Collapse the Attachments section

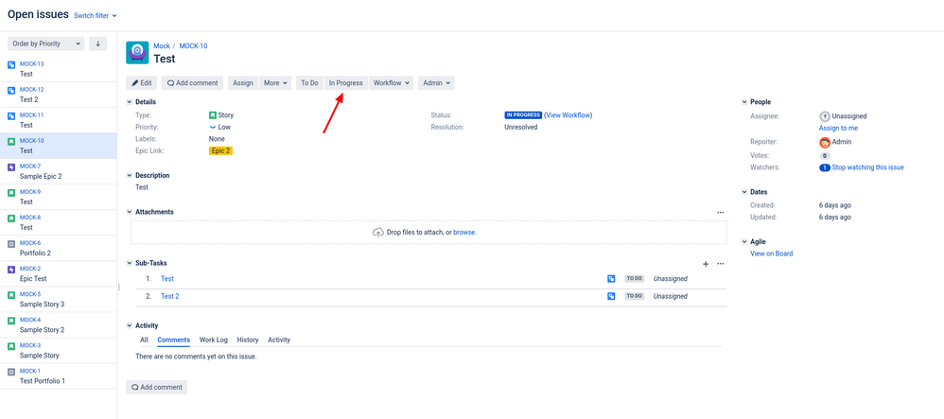click(129, 212)
